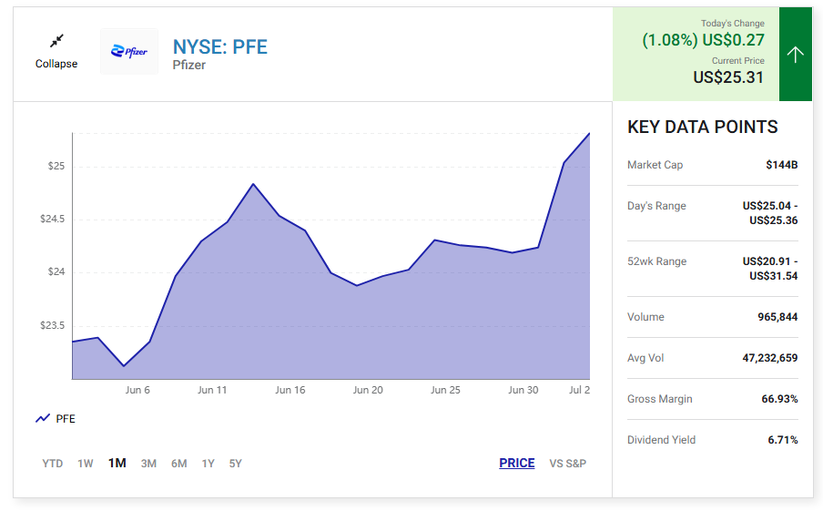The height and width of the screenshot is (511, 823).
Task: Click the Day's Range value US$25.04 - US$25.36
Action: point(770,213)
